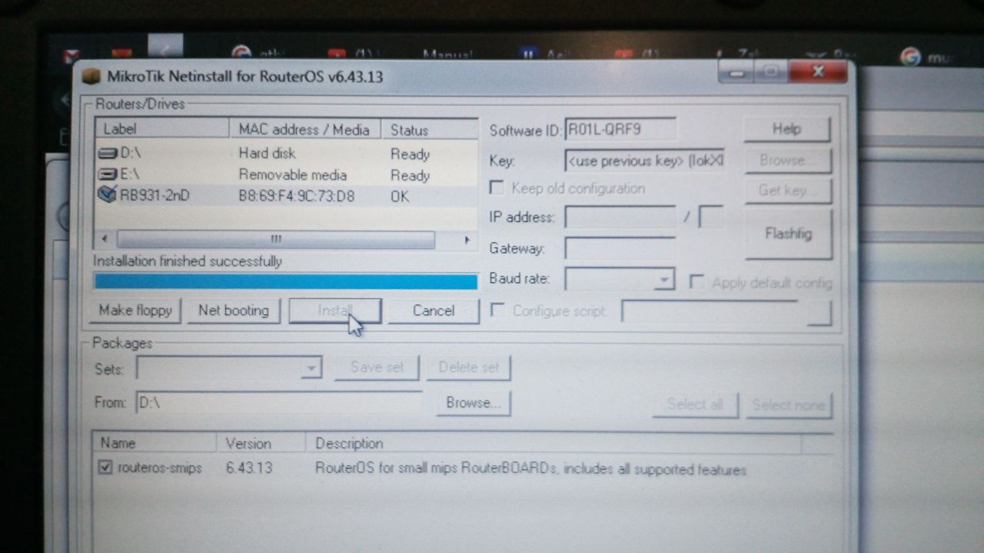Click the Removable media cell

pos(292,174)
